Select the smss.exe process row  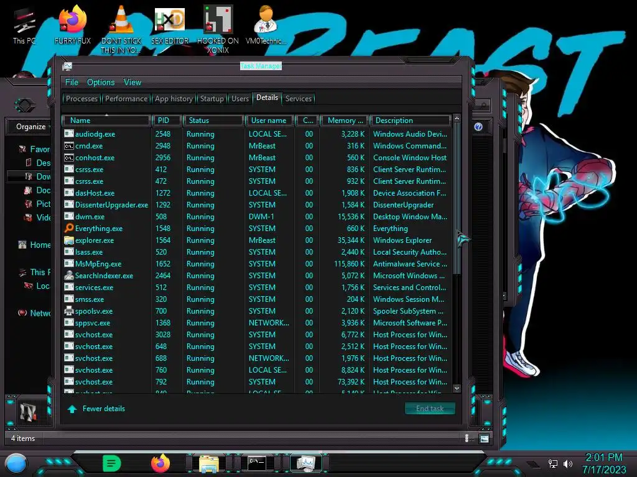pyautogui.click(x=257, y=299)
